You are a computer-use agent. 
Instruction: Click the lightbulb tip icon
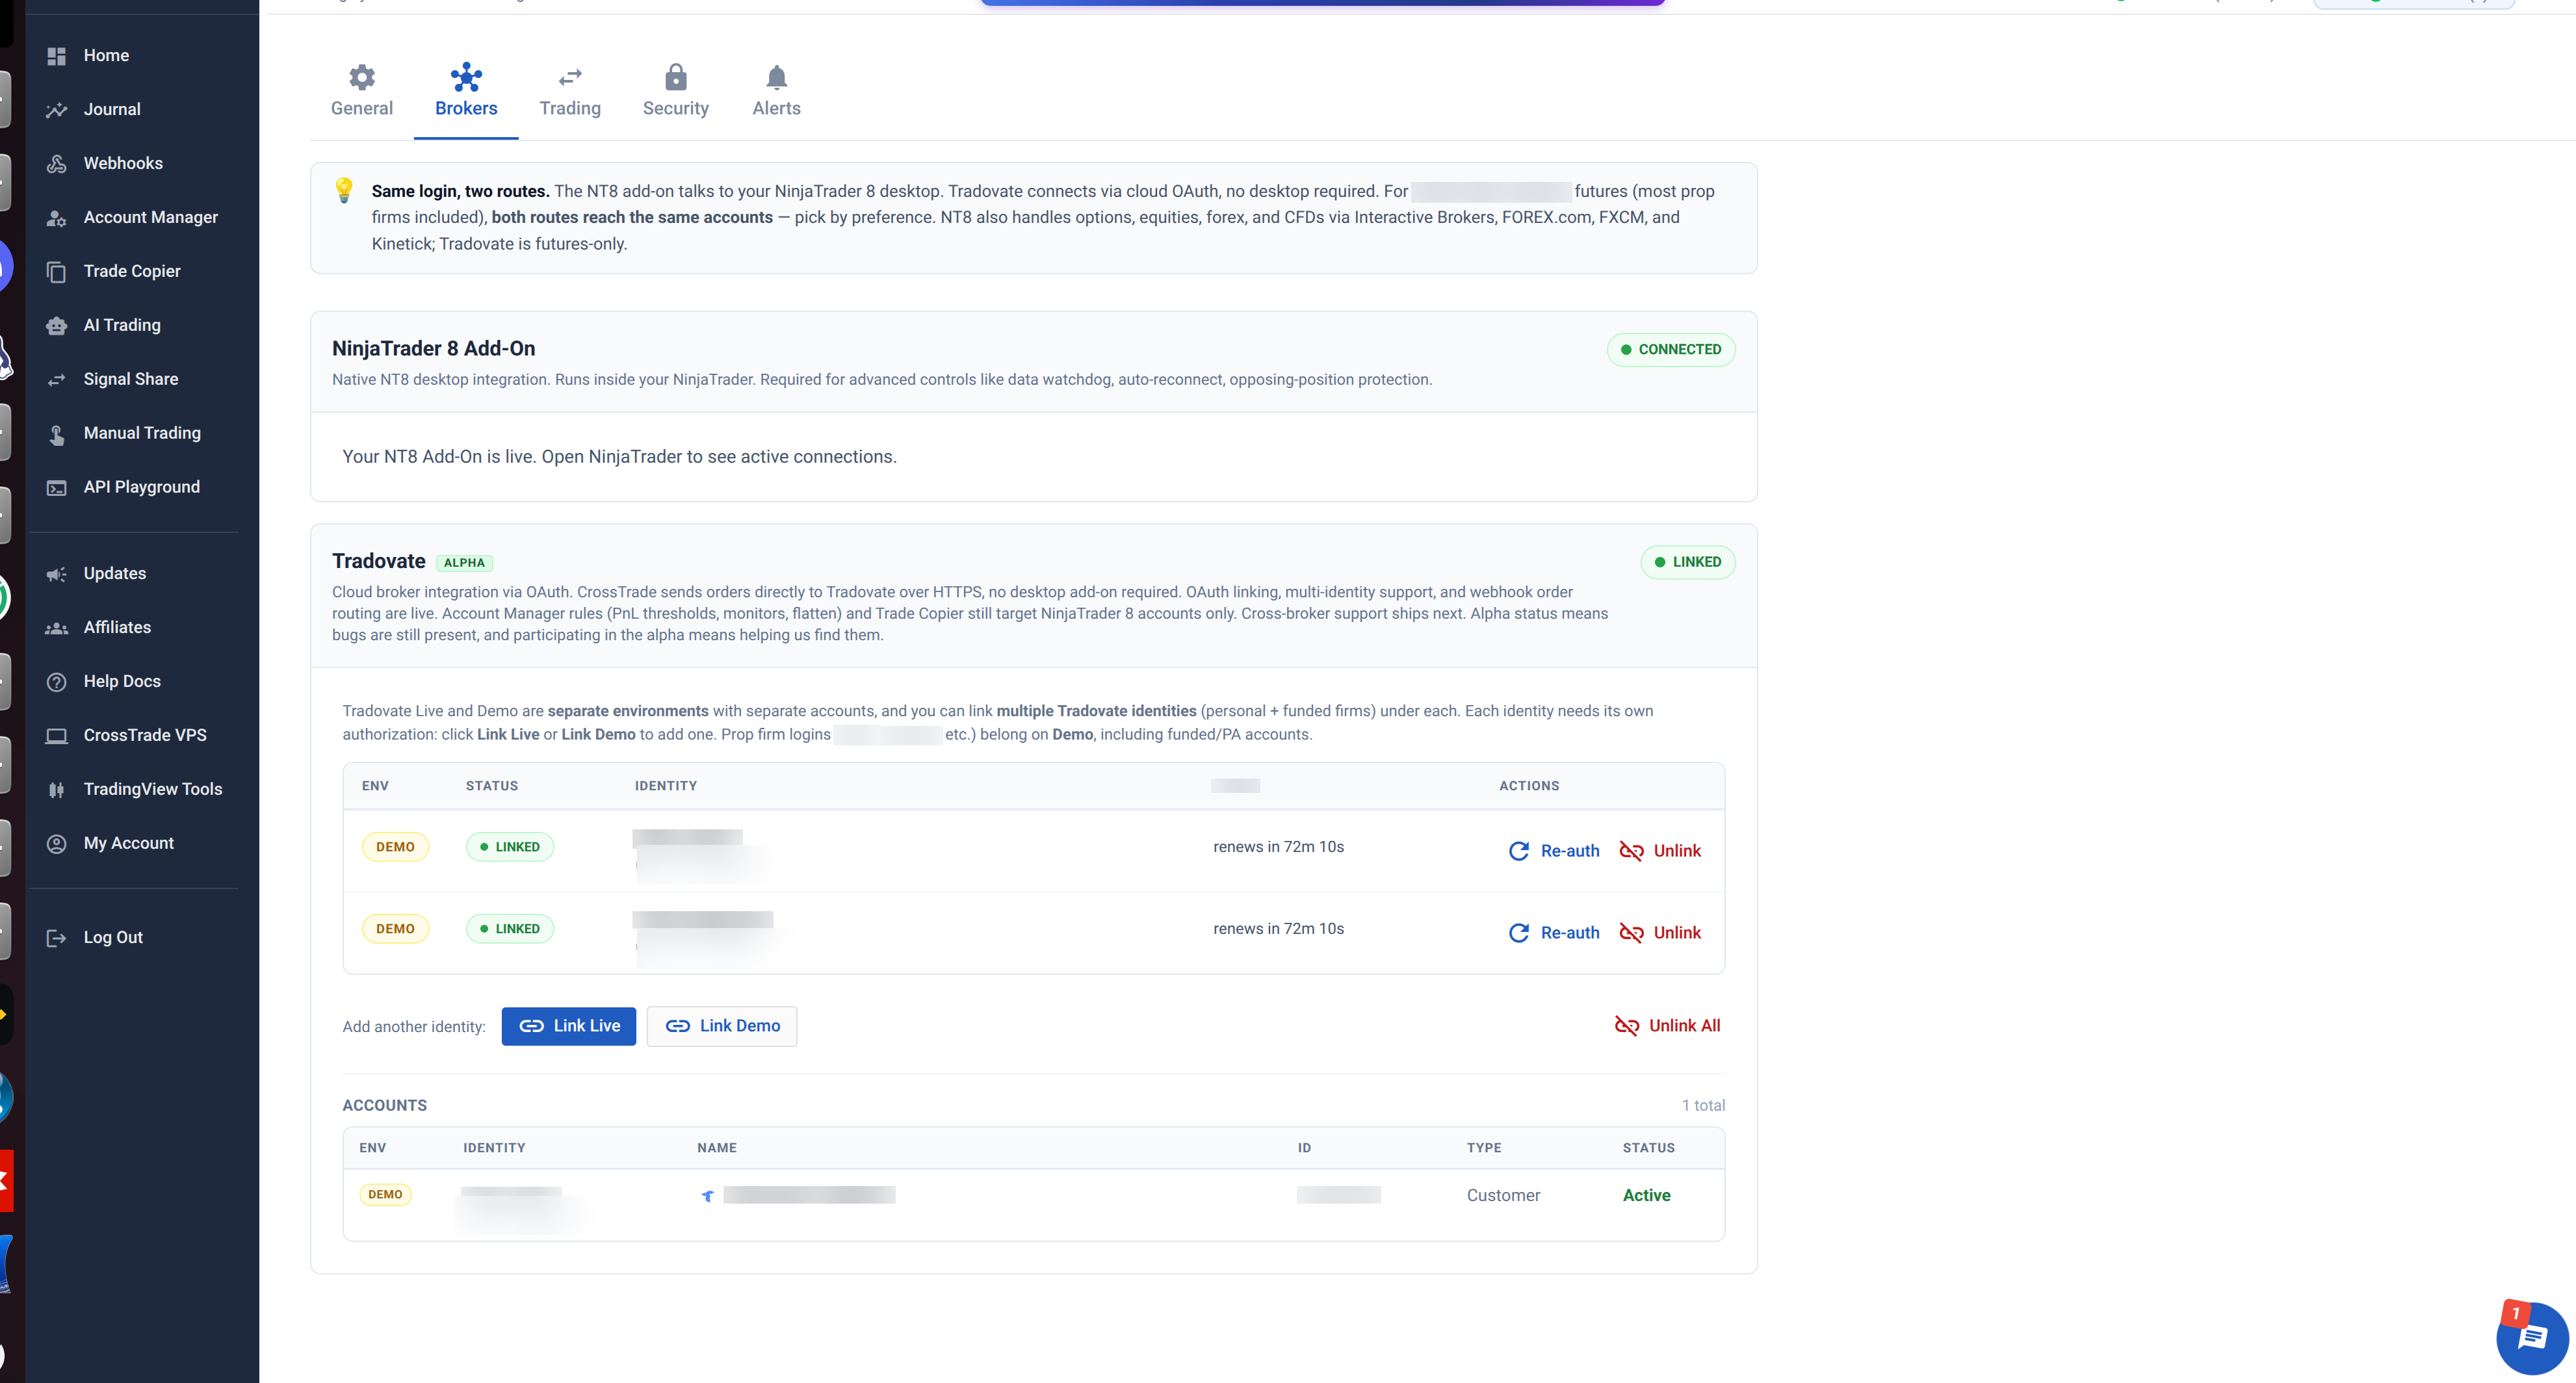coord(344,190)
